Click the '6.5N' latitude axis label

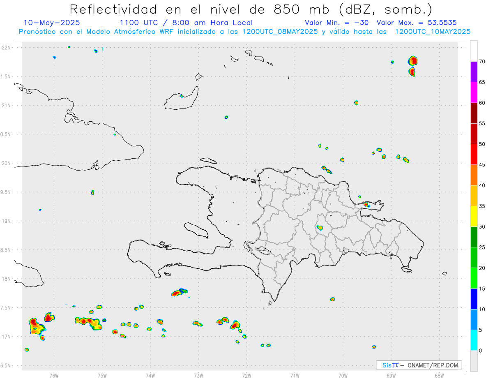pos(6,365)
